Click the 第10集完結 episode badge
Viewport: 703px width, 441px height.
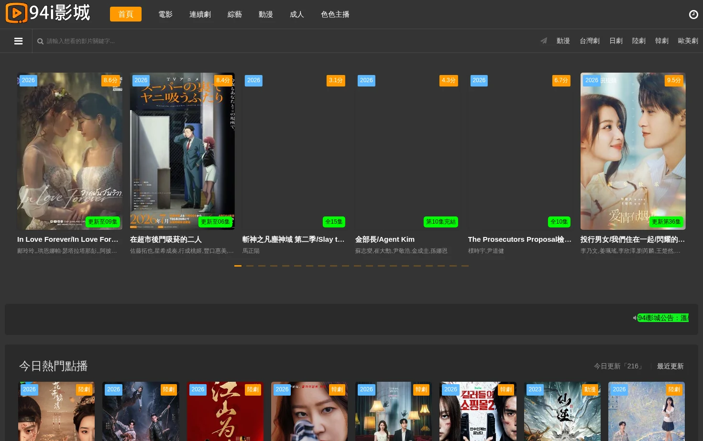441,222
